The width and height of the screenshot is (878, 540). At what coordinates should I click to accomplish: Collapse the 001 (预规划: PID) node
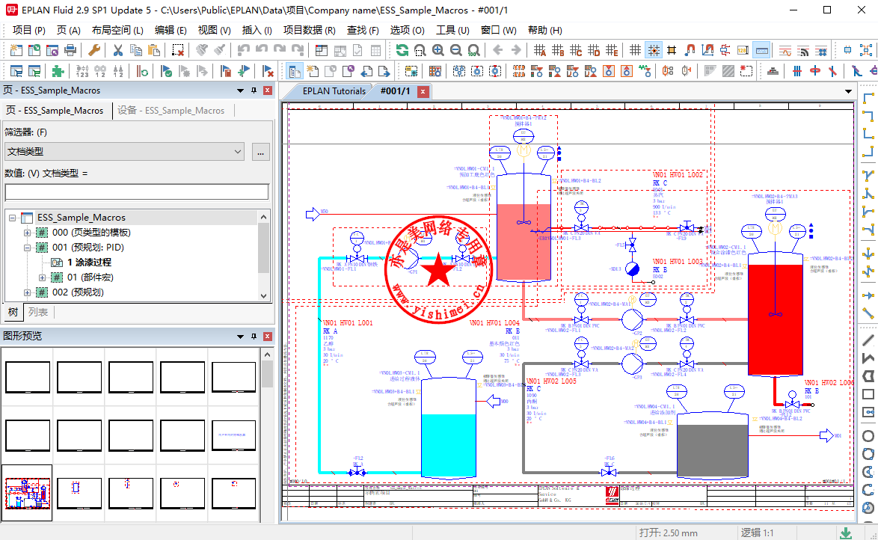[27, 248]
